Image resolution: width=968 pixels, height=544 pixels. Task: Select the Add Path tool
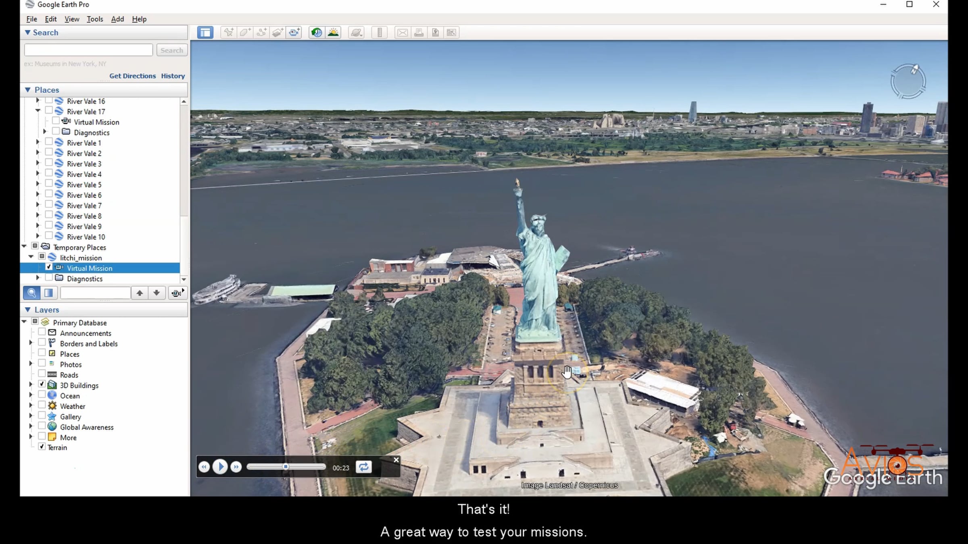click(261, 33)
